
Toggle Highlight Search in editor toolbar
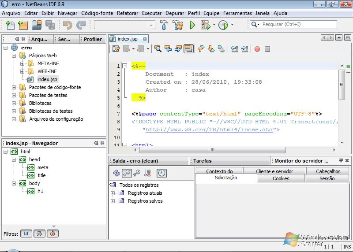188,49
